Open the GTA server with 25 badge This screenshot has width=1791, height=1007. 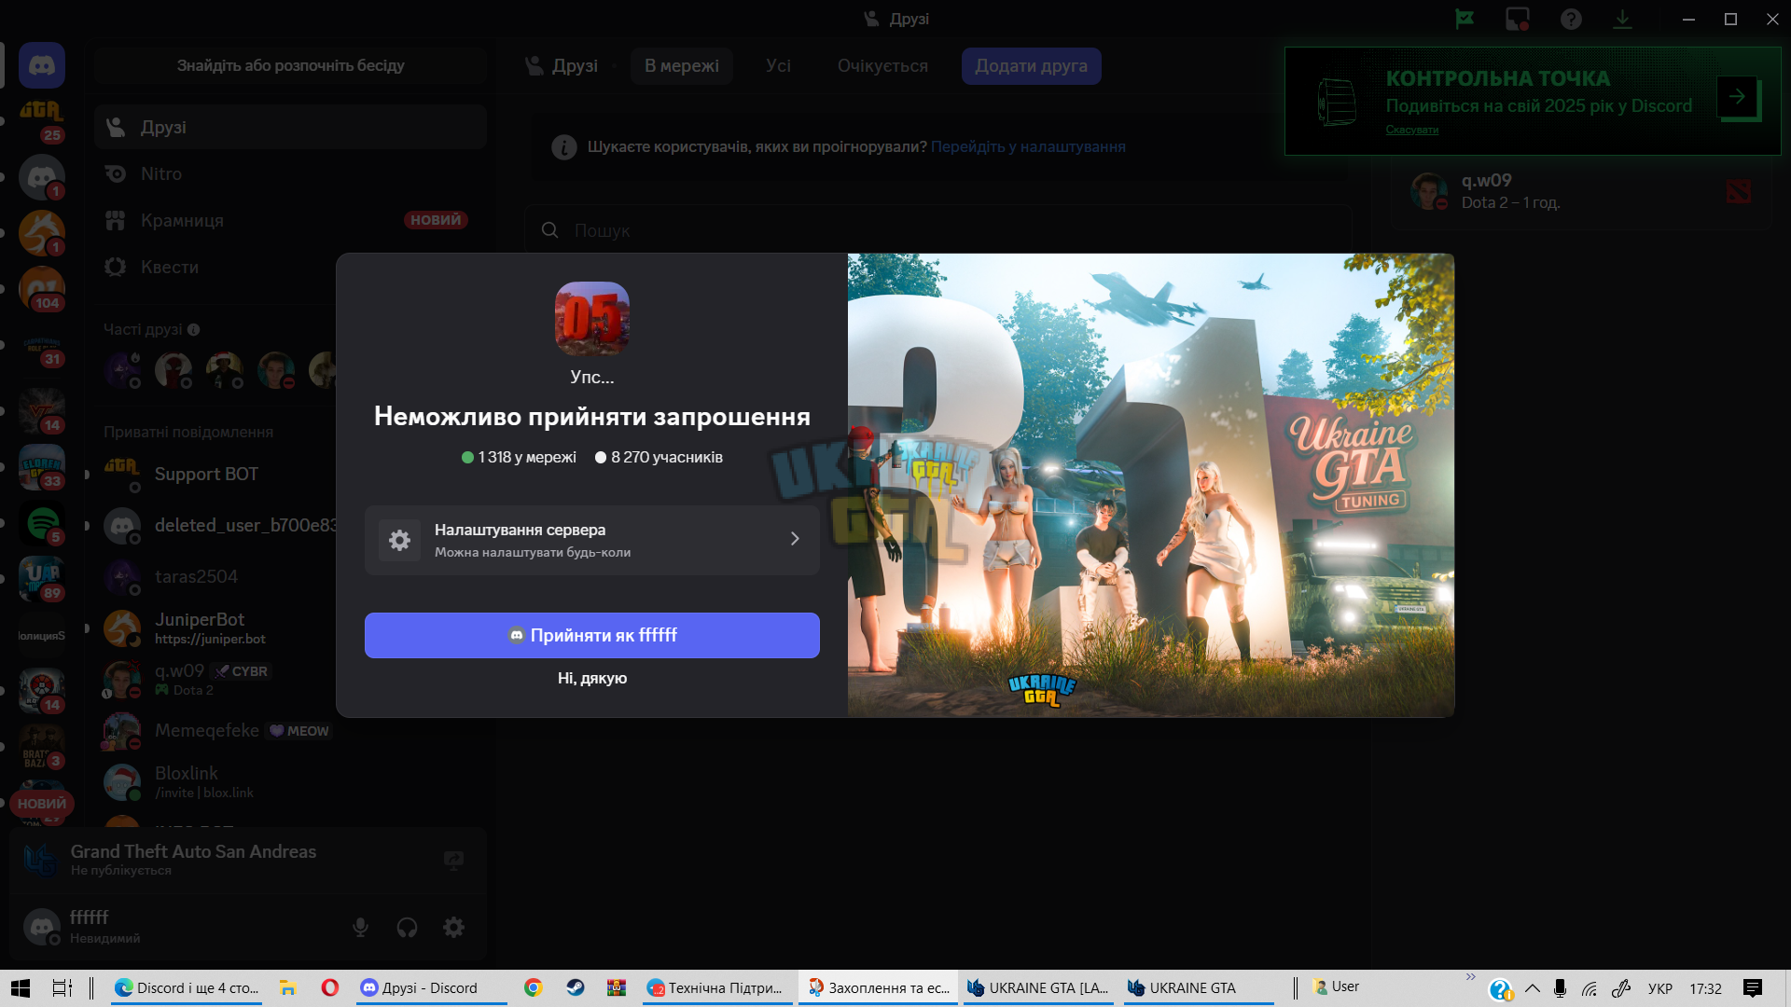[41, 120]
